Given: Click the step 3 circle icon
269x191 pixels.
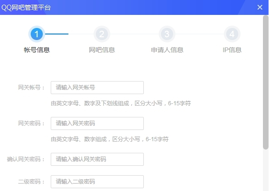Looking at the screenshot, I should [167, 34].
